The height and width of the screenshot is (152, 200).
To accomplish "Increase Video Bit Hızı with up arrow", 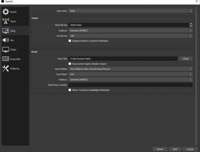I will 191,24.
